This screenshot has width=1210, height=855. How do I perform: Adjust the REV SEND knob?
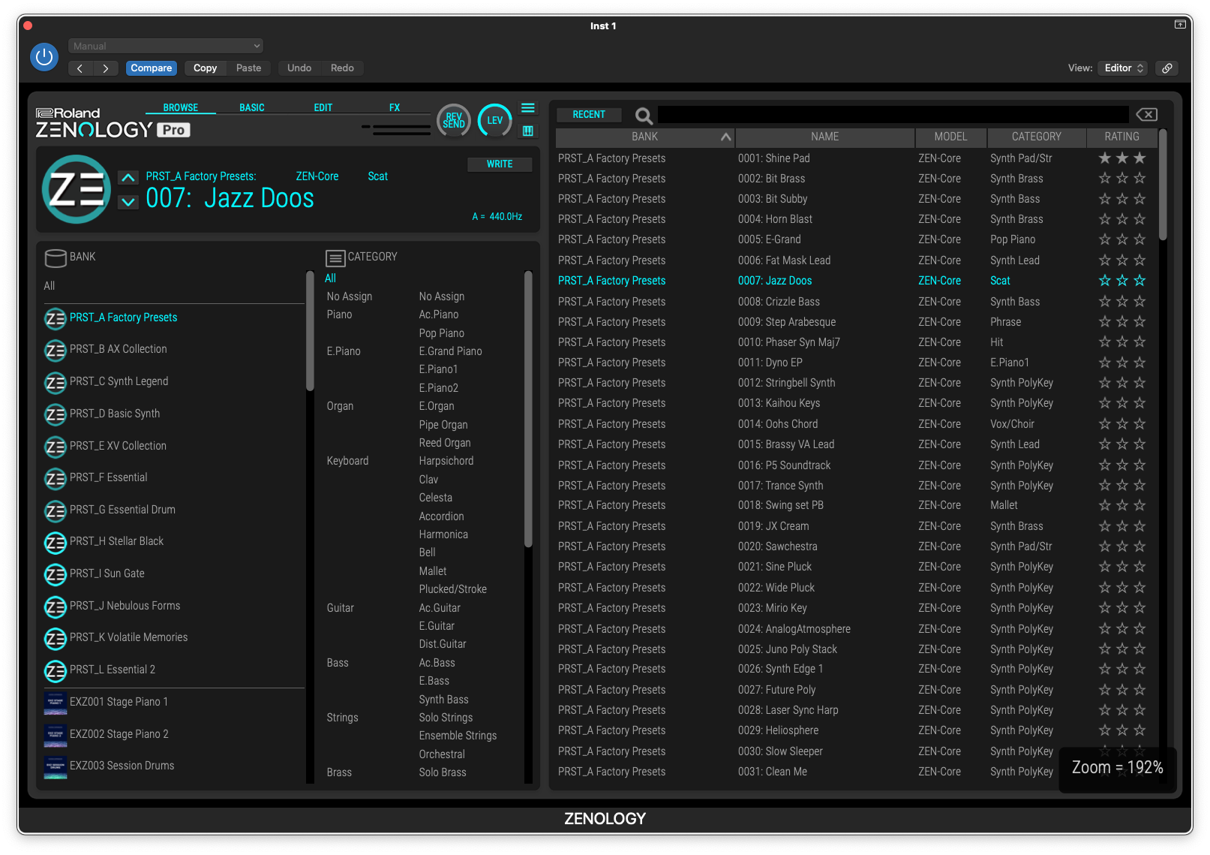(454, 120)
